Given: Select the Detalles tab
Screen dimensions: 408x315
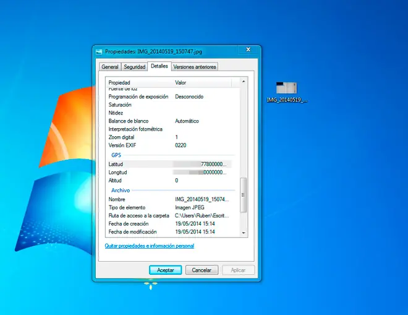Looking at the screenshot, I should pos(159,66).
